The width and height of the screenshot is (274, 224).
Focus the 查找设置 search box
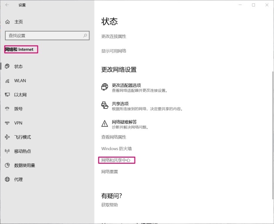point(47,36)
